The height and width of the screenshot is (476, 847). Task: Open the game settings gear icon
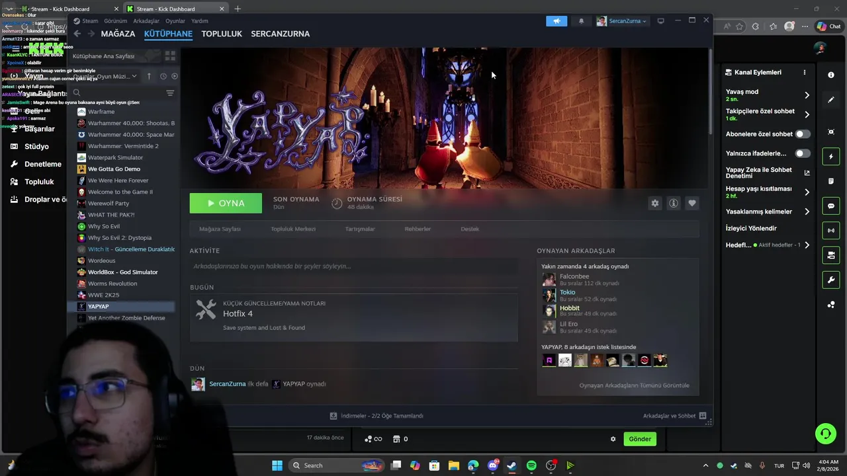click(655, 204)
